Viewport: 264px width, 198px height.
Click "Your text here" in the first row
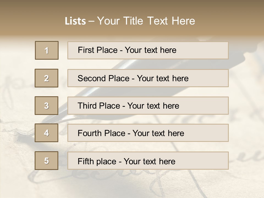(x=150, y=50)
